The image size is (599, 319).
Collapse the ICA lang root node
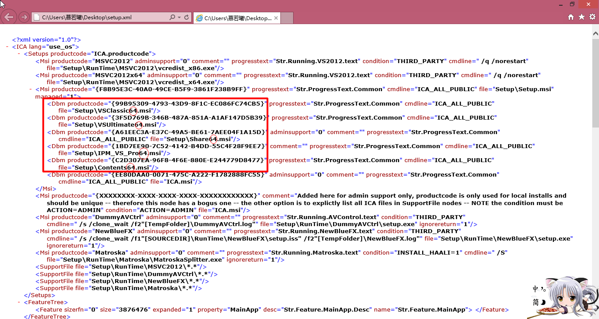pos(8,47)
